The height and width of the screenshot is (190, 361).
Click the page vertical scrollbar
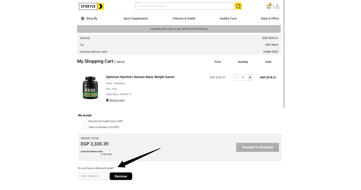pyautogui.click(x=284, y=54)
